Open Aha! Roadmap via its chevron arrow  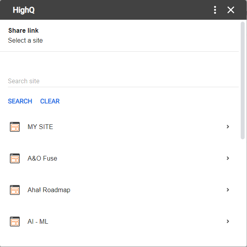(228, 190)
